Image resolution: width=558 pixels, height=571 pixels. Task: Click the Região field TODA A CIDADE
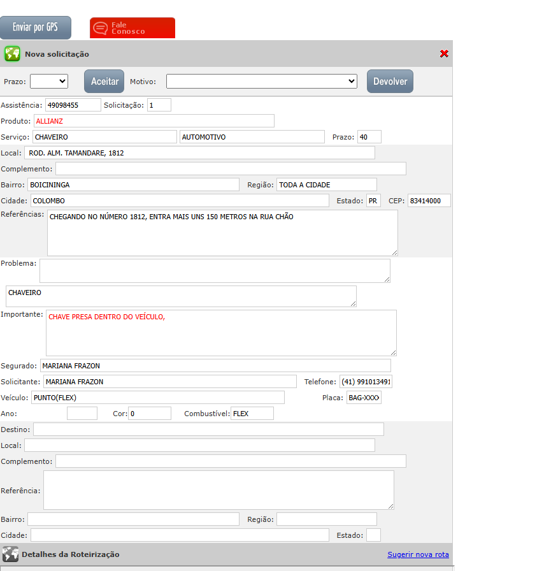327,185
